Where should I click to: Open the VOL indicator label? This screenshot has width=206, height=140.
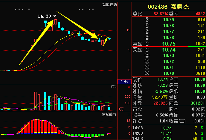tap(113, 87)
